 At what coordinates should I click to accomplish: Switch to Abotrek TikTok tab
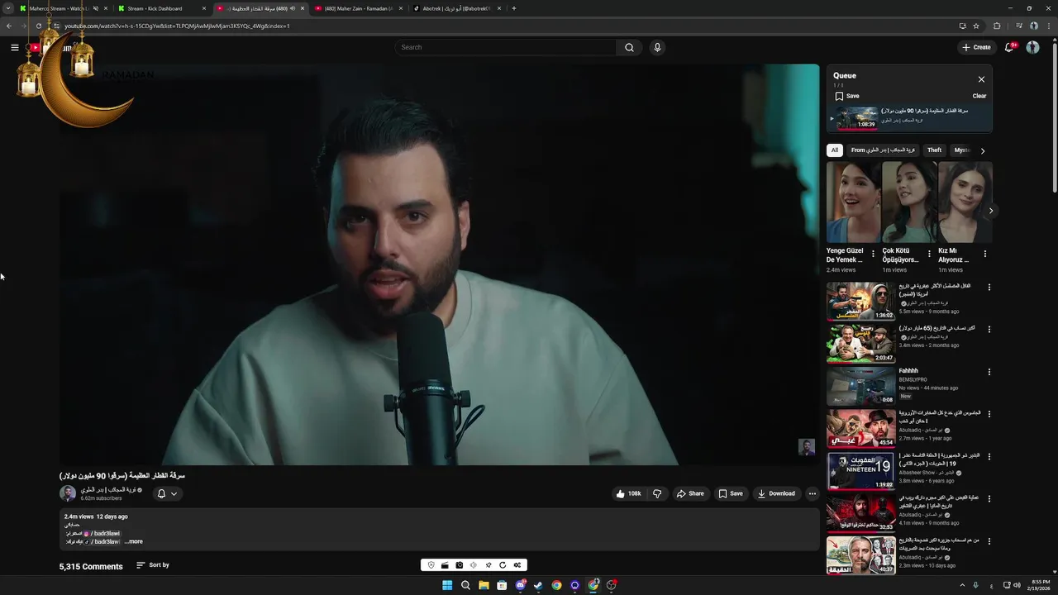click(456, 8)
